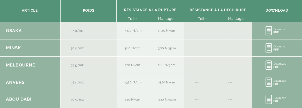Click the PDF document icon for ANVERS
Screen dimensions: 302x108
coord(269,82)
